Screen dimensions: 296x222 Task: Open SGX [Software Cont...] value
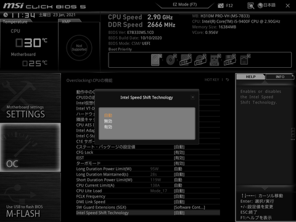tap(189, 207)
